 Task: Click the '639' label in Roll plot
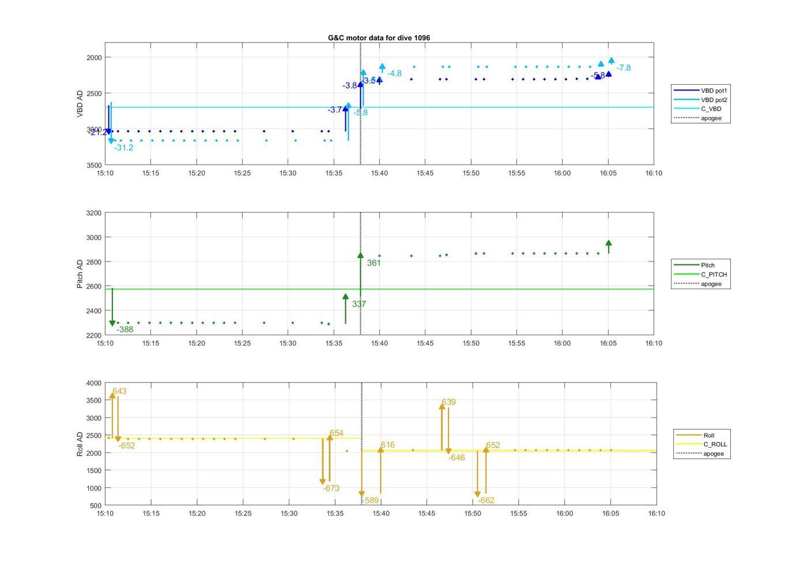click(449, 402)
